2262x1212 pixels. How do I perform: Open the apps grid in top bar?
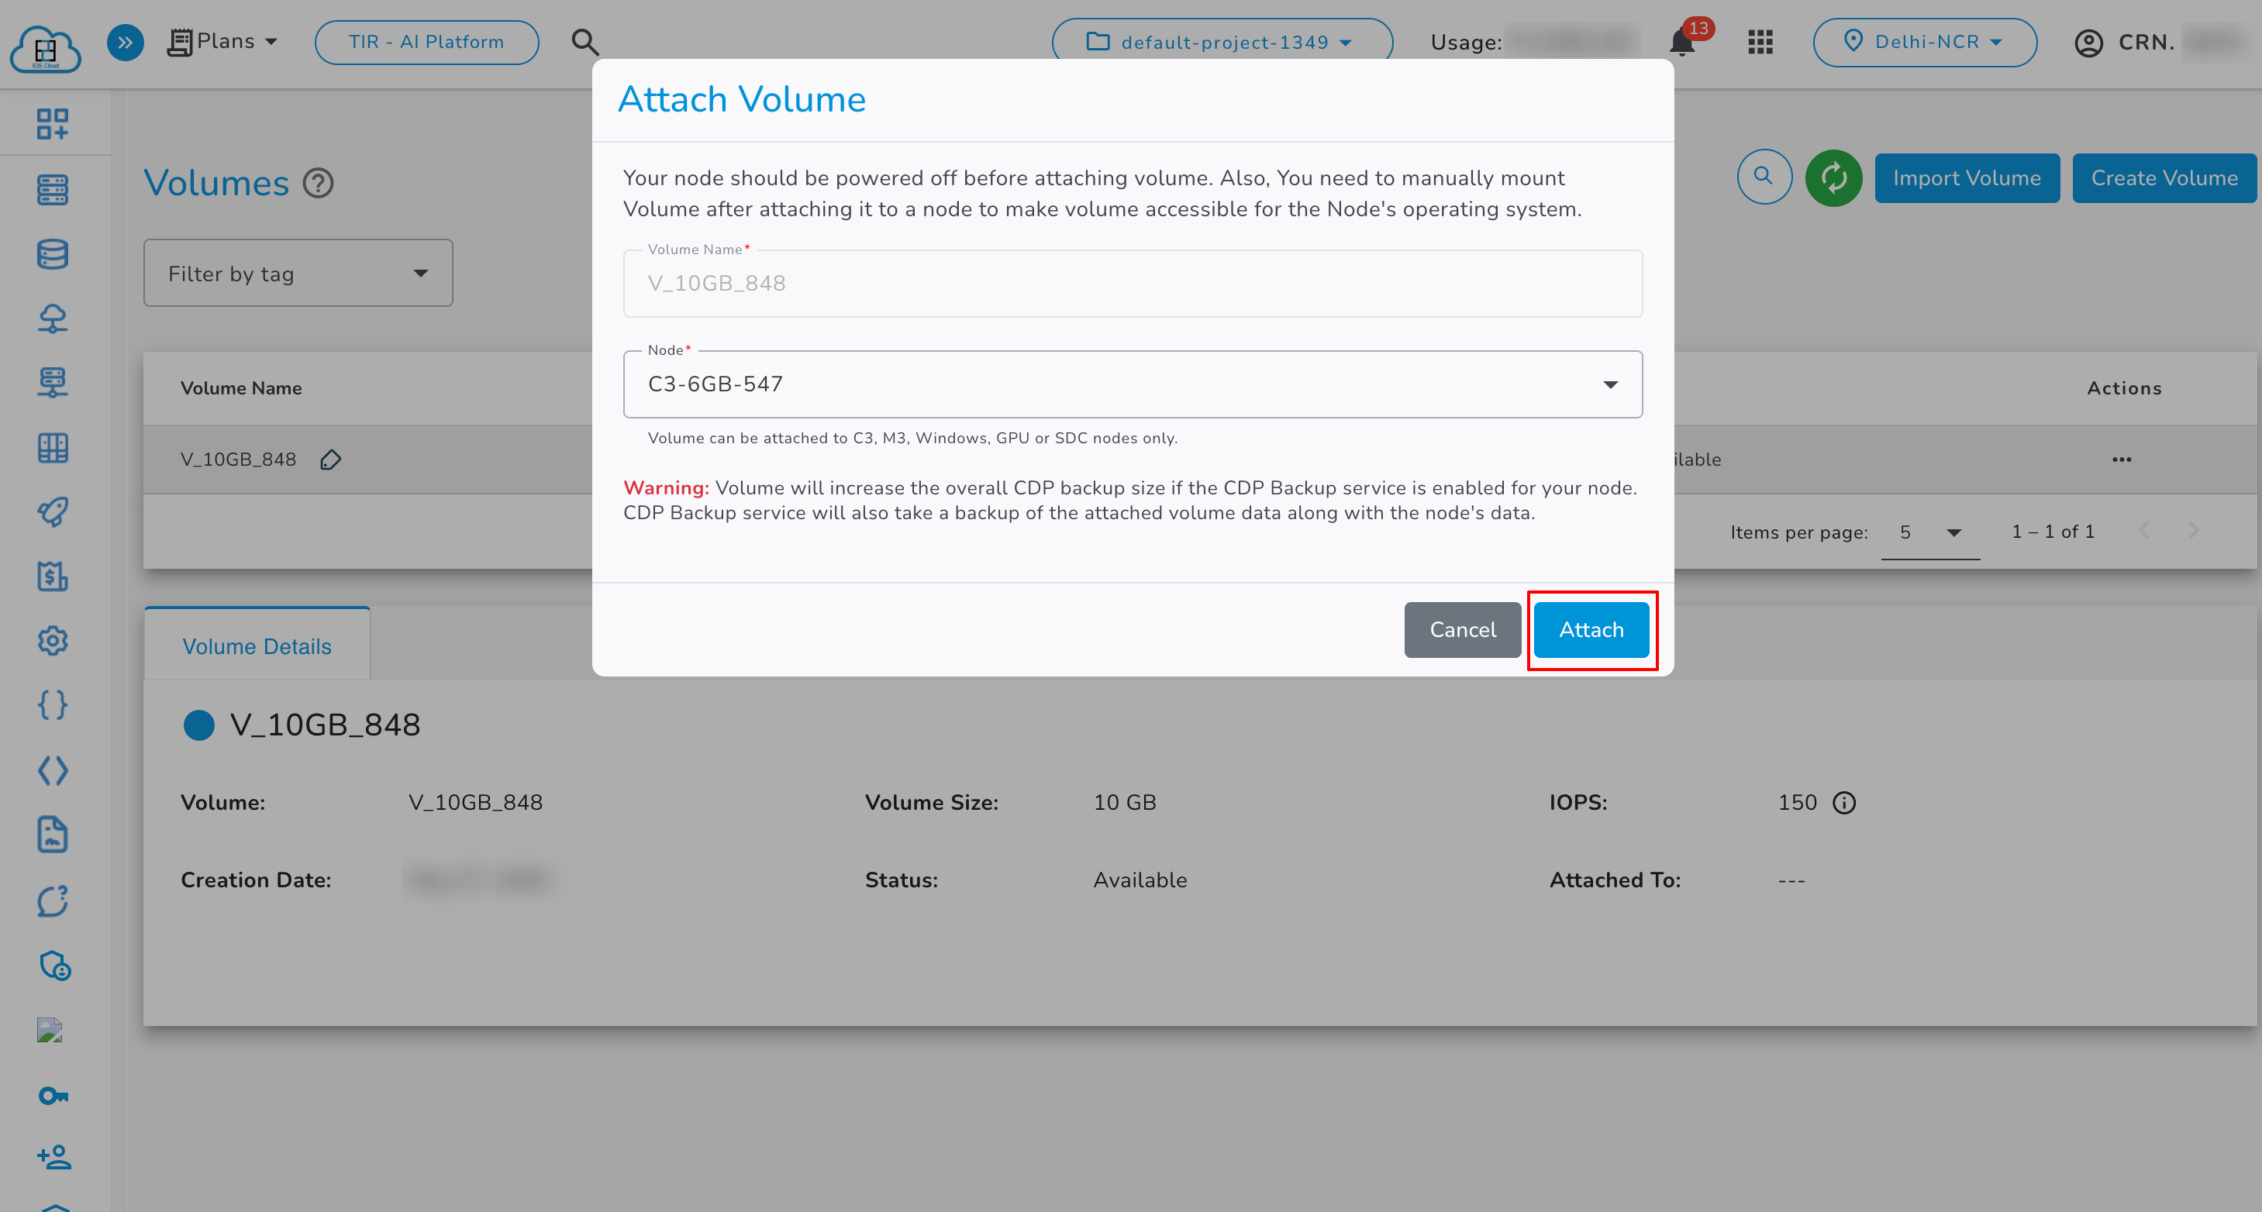(1759, 41)
